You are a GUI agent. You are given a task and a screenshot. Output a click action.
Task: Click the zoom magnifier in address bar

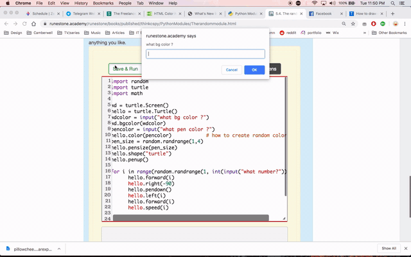point(344,24)
